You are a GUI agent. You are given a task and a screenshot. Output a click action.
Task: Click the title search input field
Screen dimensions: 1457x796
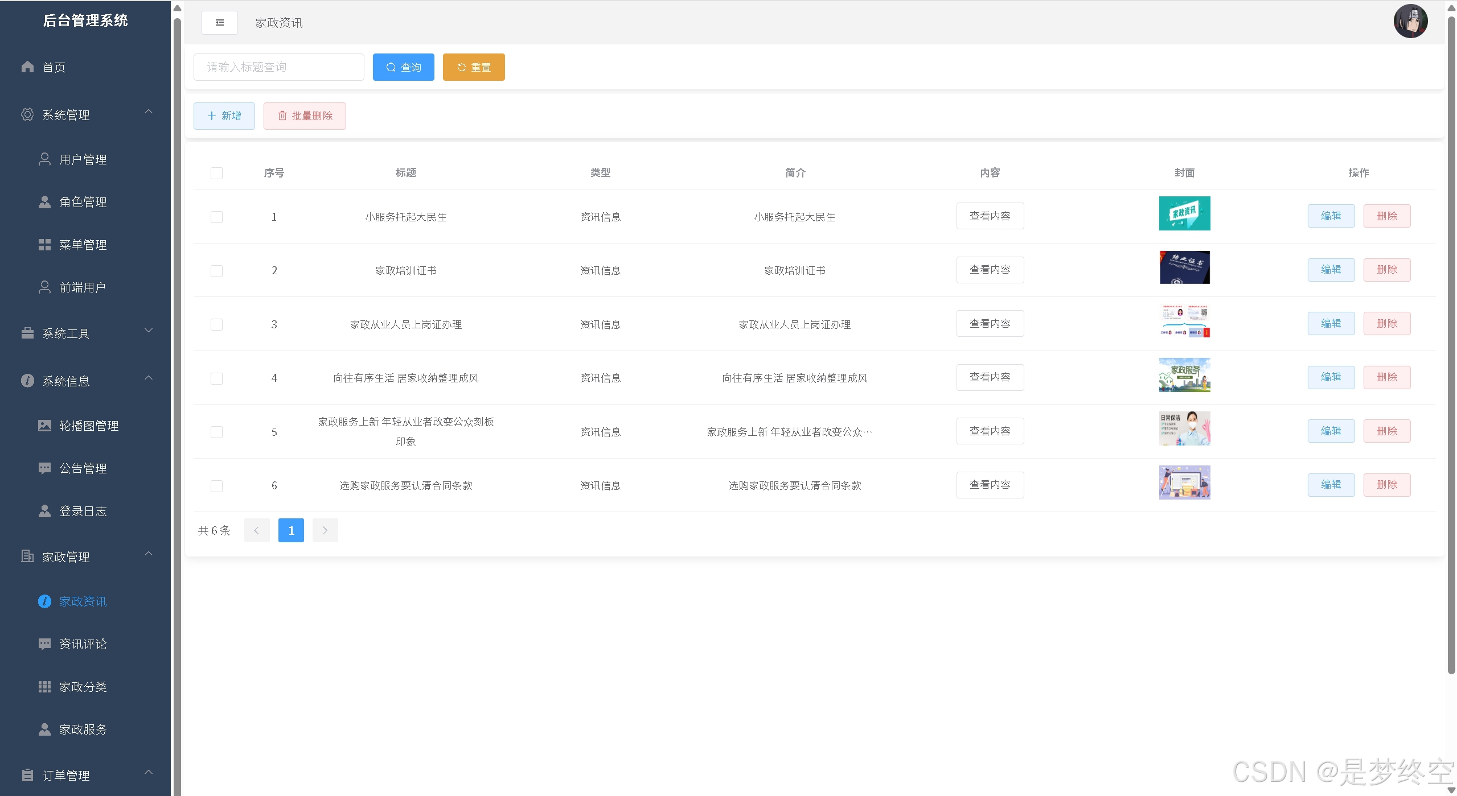(278, 67)
